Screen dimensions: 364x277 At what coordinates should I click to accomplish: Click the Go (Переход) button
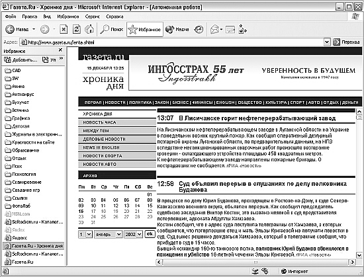tap(347, 42)
